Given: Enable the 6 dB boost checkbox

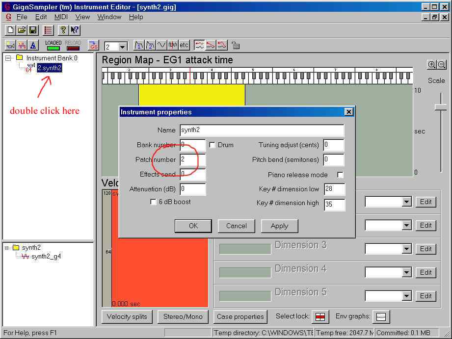Looking at the screenshot, I should [x=153, y=202].
